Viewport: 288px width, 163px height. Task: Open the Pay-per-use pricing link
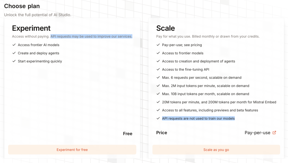coord(257,133)
